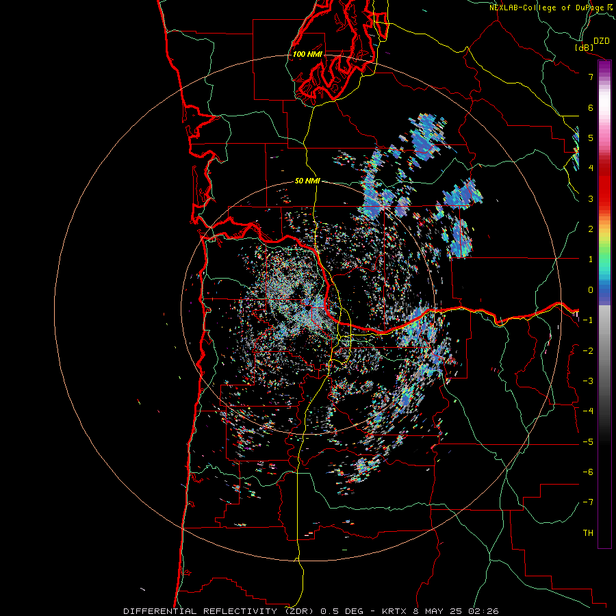The height and width of the screenshot is (616, 616).
Task: Click the -4 dB tick label on the scale
Action: click(588, 411)
